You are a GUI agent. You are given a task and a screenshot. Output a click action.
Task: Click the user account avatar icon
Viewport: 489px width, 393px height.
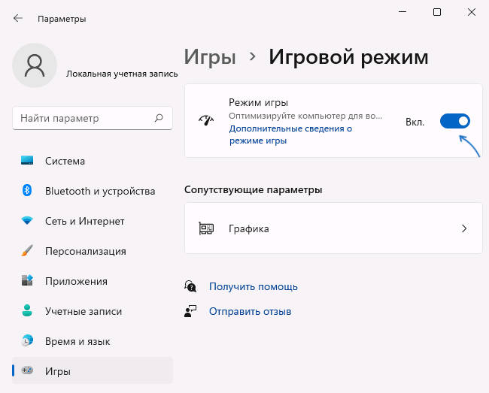(35, 65)
